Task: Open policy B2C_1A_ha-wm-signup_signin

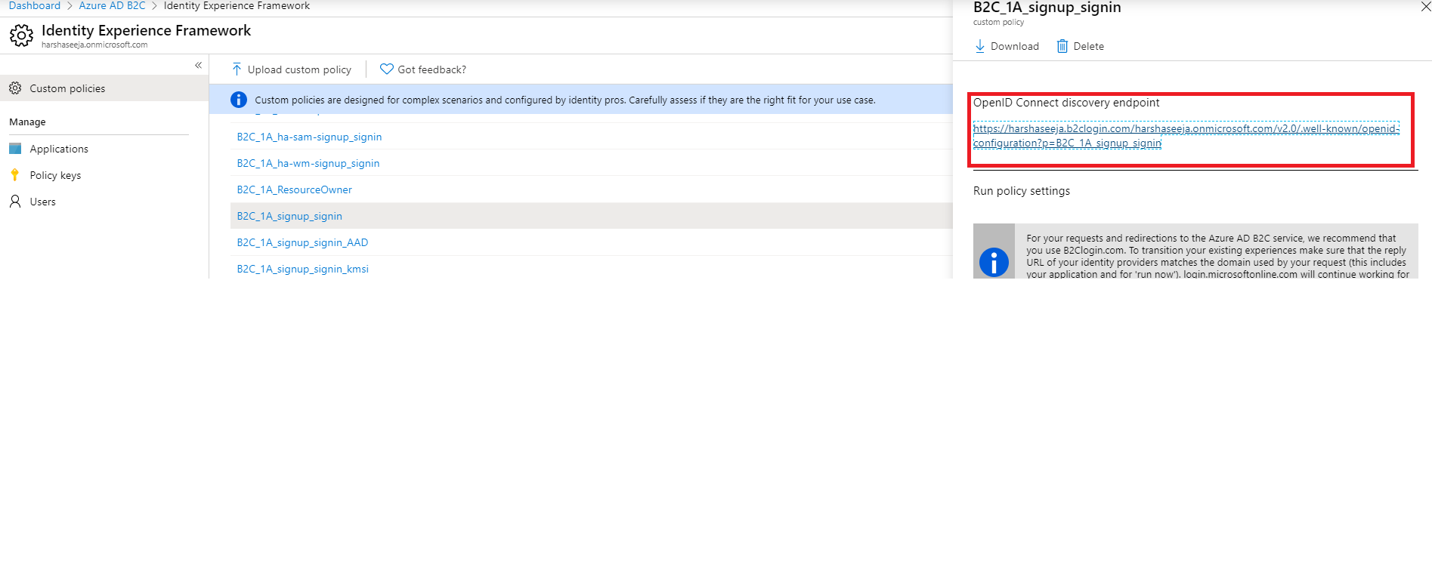Action: tap(308, 163)
